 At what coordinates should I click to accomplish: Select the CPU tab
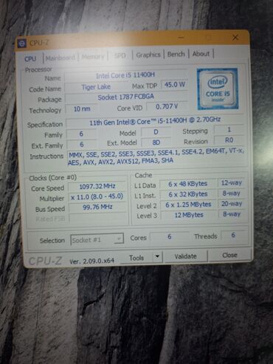click(x=30, y=59)
